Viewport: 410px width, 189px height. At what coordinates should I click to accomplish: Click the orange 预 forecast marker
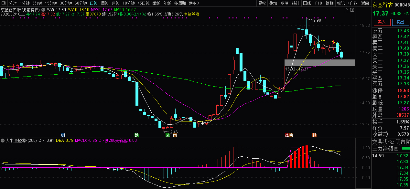click(314, 135)
